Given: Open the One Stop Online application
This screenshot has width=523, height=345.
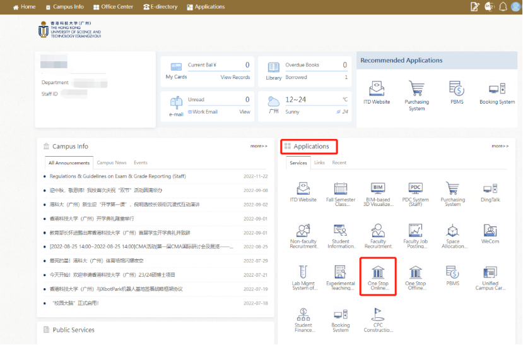Looking at the screenshot, I should pos(378,277).
